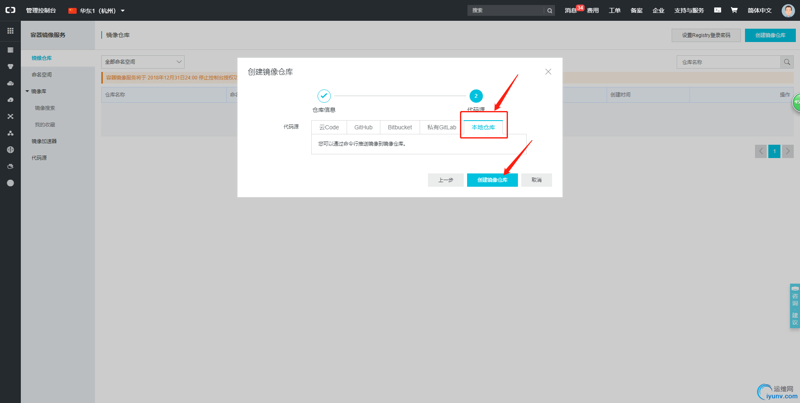
Task: Click 创建镜像仓库 inside the dialog
Action: coord(492,180)
